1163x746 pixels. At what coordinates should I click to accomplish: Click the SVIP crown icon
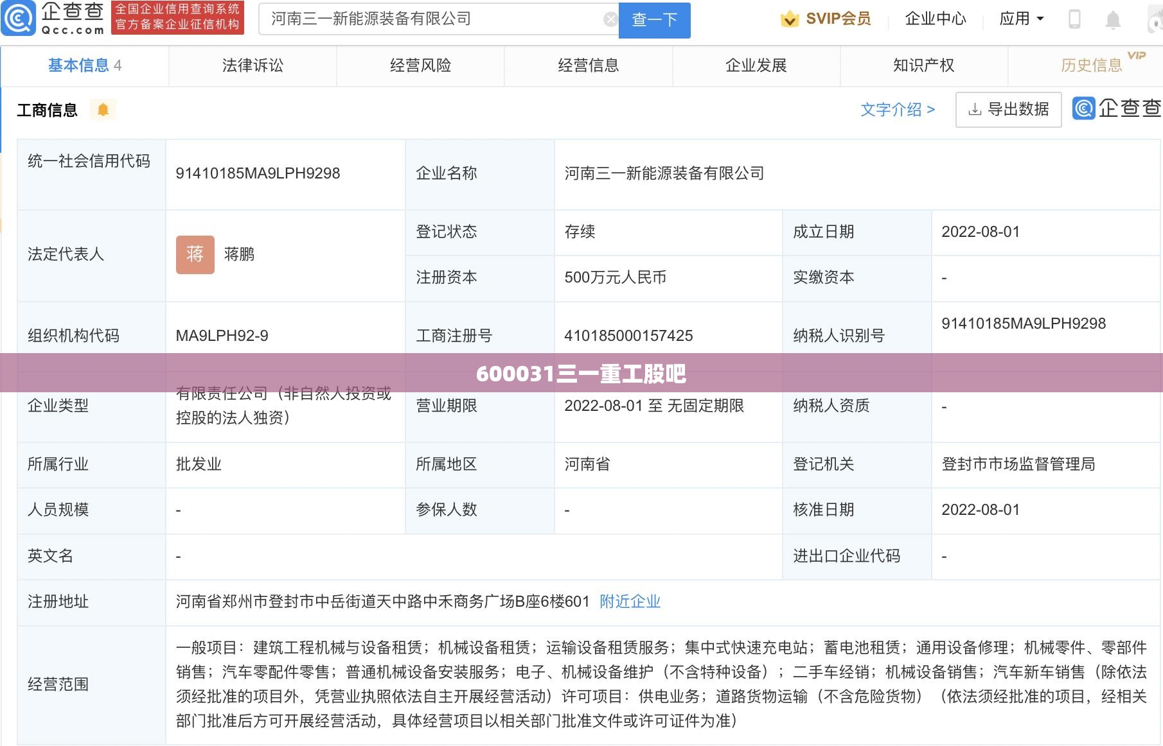[x=790, y=19]
